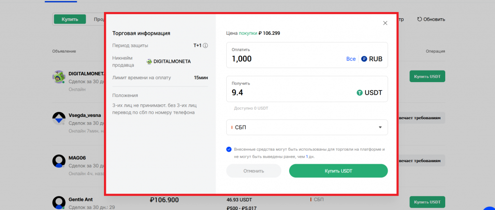Click the Торговая информация heading
The width and height of the screenshot is (495, 210).
pyautogui.click(x=141, y=33)
